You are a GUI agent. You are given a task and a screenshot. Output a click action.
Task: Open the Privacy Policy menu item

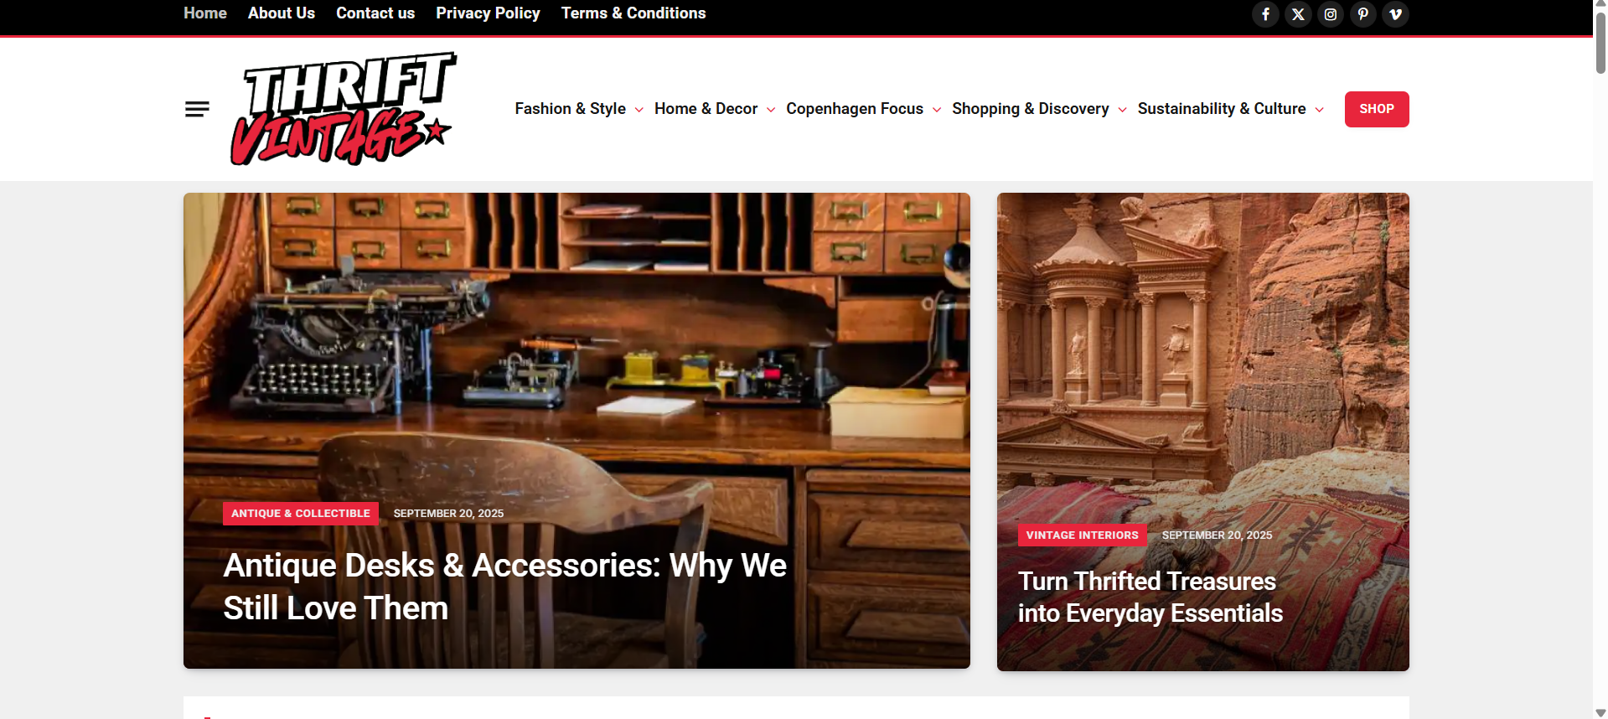pyautogui.click(x=488, y=13)
